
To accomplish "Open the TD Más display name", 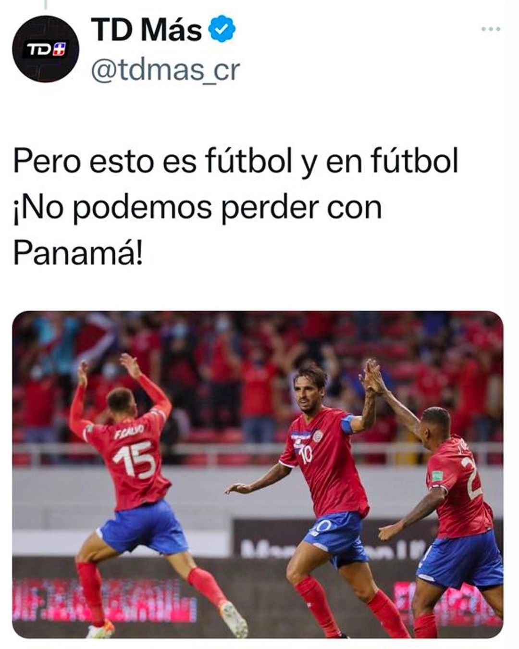I will (x=147, y=29).
